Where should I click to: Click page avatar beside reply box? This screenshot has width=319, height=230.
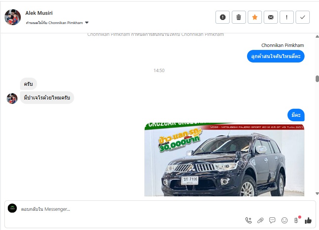[12, 208]
